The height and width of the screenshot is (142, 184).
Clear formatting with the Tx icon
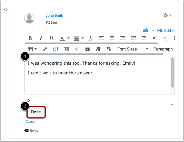point(91,38)
